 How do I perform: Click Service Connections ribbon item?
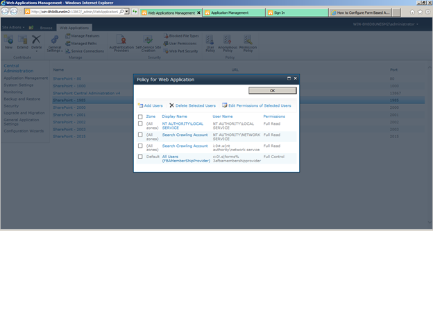pyautogui.click(x=85, y=51)
